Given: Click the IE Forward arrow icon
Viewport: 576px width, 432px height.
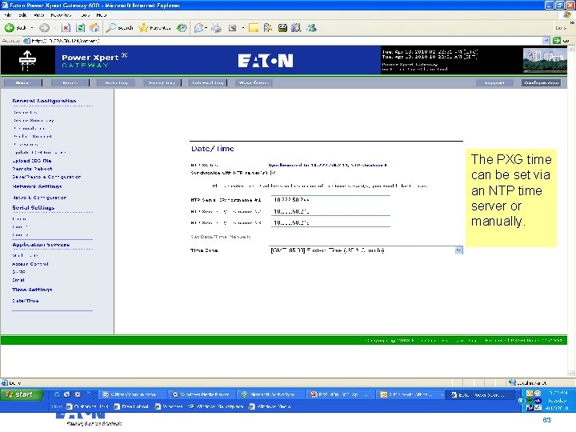Looking at the screenshot, I should click(45, 27).
